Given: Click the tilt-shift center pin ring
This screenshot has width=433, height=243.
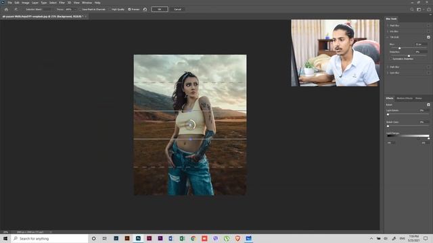Looking at the screenshot, I should 191,125.
